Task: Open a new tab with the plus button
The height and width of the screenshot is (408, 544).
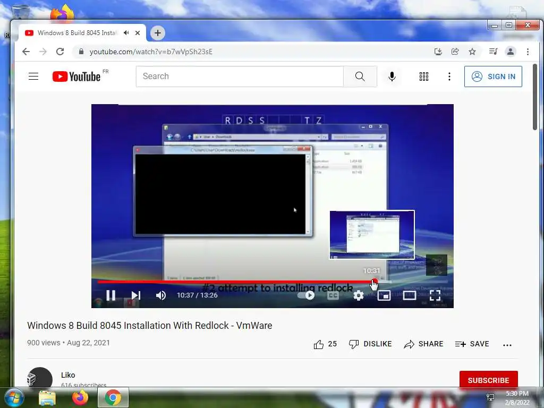Action: pyautogui.click(x=157, y=33)
